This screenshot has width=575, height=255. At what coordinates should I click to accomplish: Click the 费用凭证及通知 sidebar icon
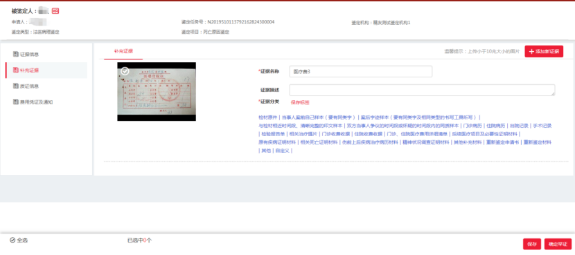click(x=16, y=102)
